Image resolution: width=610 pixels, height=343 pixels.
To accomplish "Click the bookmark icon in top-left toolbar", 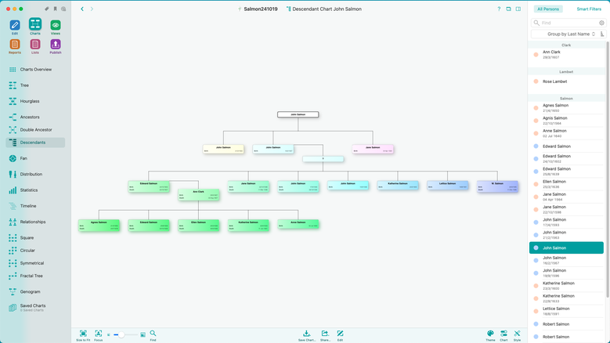I will 56,9.
